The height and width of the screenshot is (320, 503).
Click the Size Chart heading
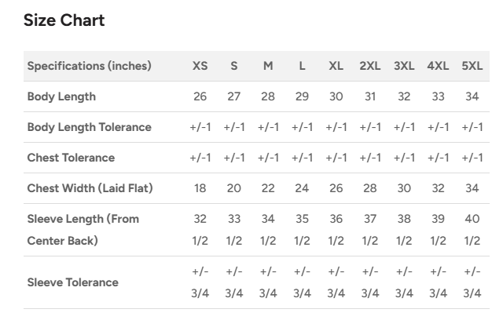tap(64, 20)
